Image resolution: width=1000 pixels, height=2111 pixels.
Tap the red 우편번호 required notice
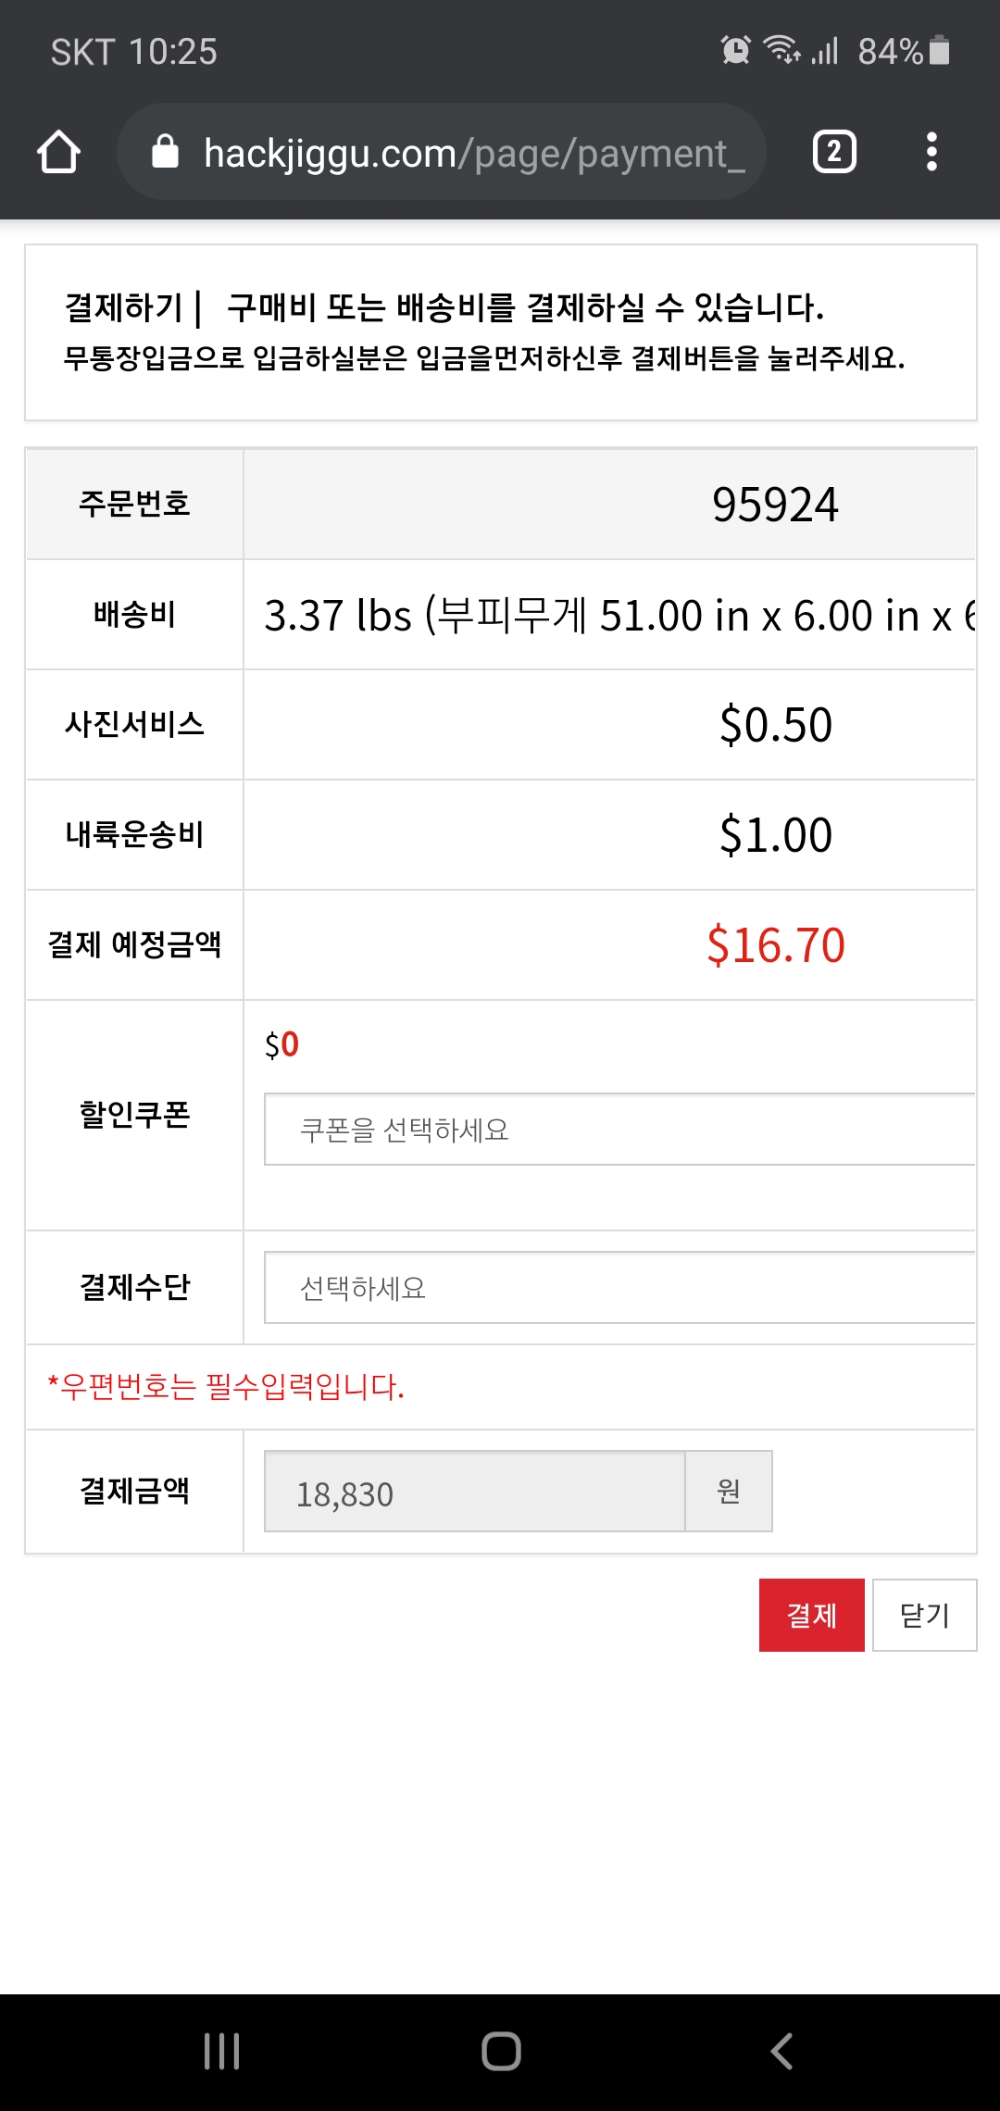click(x=227, y=1387)
